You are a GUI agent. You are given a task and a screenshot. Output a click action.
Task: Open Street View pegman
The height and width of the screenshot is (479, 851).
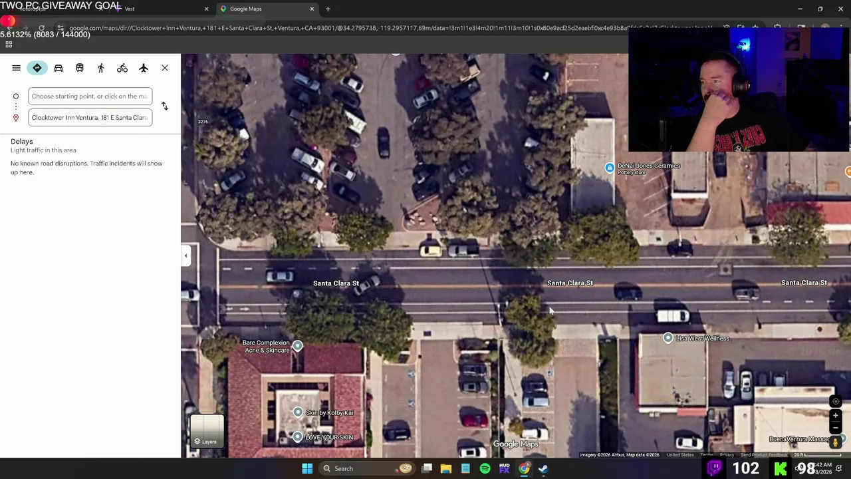click(x=836, y=442)
